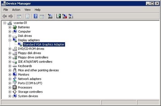This screenshot has width=161, height=106.
Task: Expand the Monitors node
Action: 10,75
